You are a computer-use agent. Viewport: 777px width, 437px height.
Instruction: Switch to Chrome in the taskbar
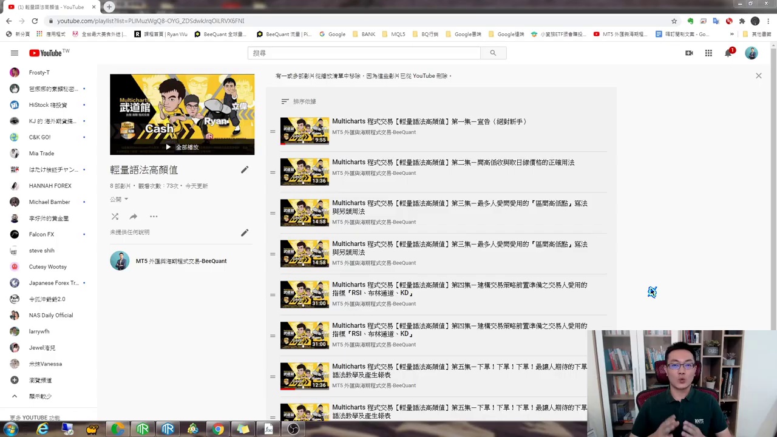coord(218,430)
